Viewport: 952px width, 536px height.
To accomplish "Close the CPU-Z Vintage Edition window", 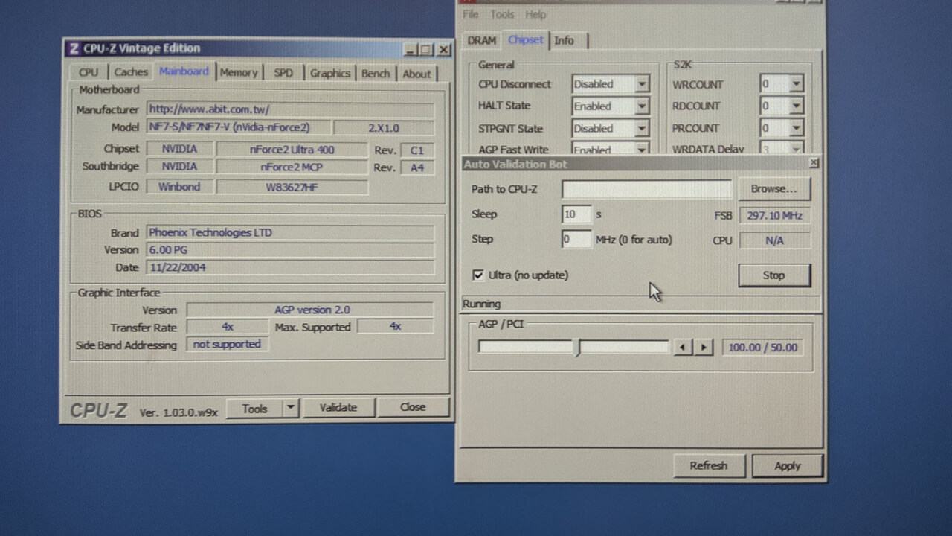I will click(x=443, y=50).
